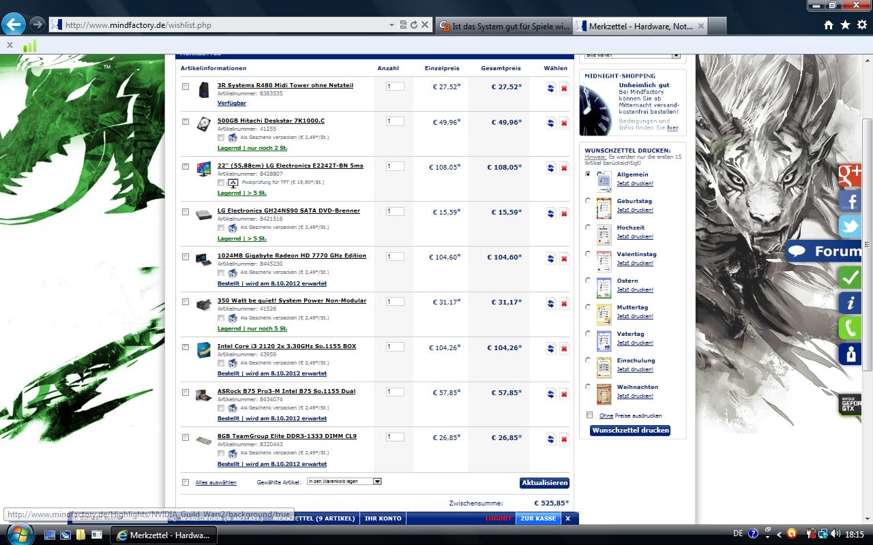Click the Aktualisieren button
Image resolution: width=873 pixels, height=545 pixels.
(x=544, y=482)
